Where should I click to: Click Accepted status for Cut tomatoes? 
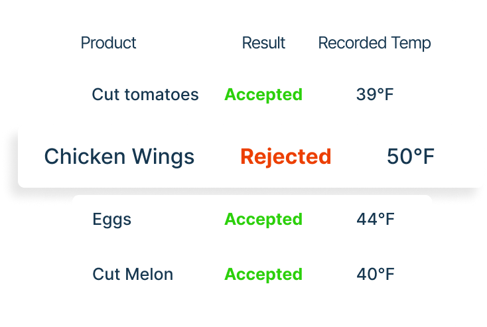(263, 95)
